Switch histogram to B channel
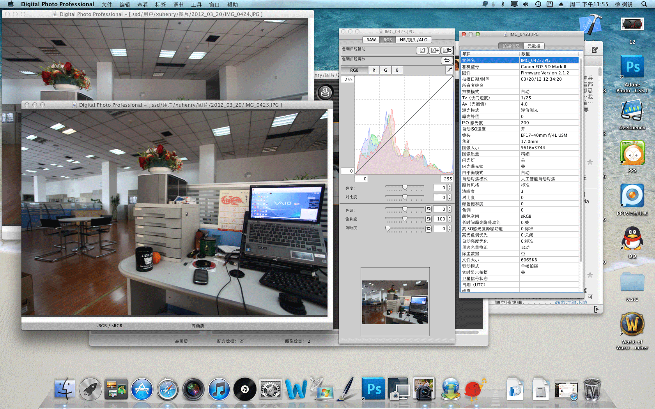This screenshot has width=655, height=409. 397,70
